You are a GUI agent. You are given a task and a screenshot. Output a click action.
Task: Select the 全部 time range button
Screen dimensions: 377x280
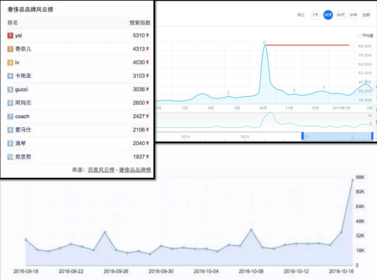[x=366, y=15]
